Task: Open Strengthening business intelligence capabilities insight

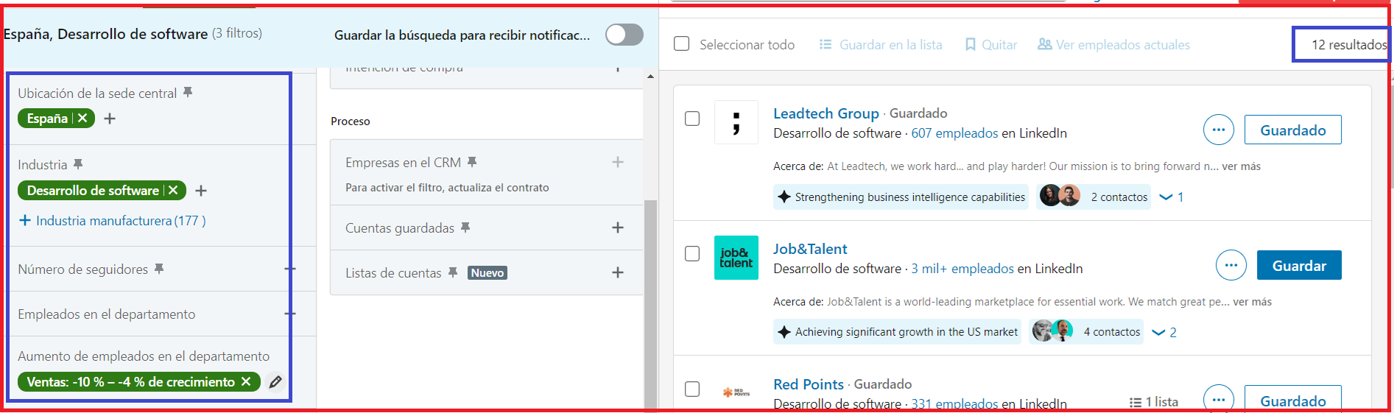Action: pos(901,197)
